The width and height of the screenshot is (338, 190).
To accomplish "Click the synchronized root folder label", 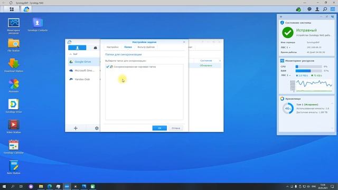I will 135,67.
